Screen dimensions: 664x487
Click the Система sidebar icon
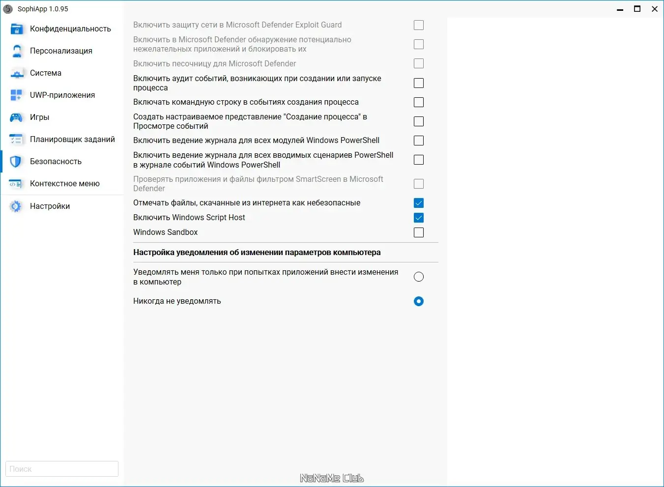tap(17, 73)
